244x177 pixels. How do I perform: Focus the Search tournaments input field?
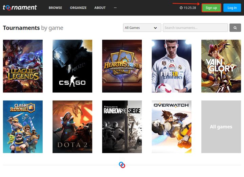195,28
